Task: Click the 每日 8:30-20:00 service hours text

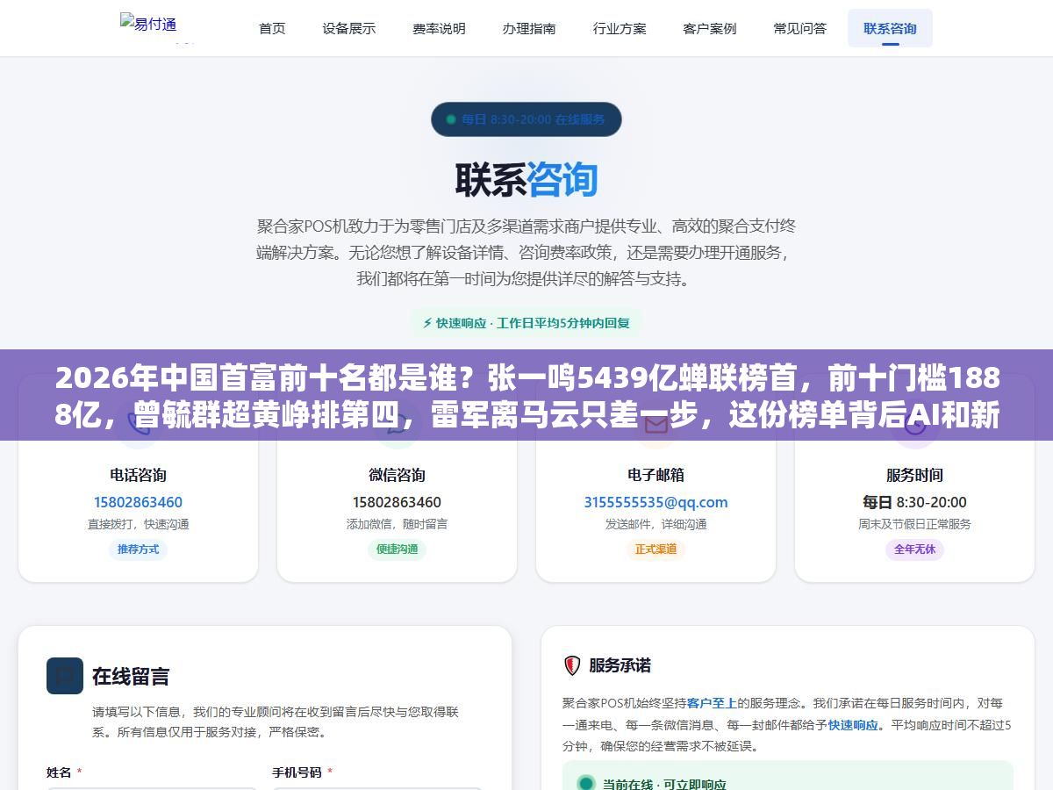Action: coord(914,502)
